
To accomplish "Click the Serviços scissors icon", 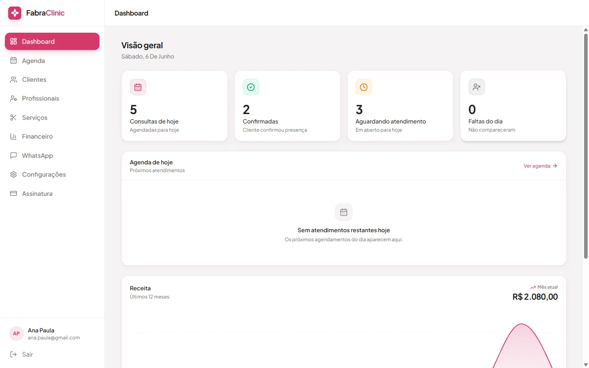I will tap(13, 117).
